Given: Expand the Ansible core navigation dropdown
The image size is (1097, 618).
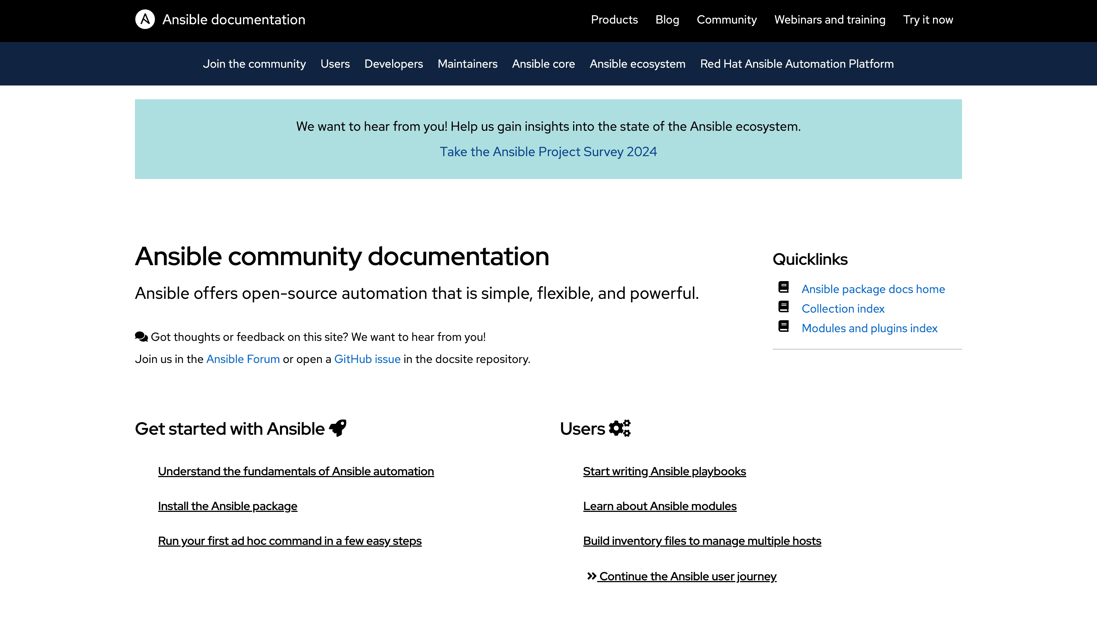Looking at the screenshot, I should click(543, 63).
